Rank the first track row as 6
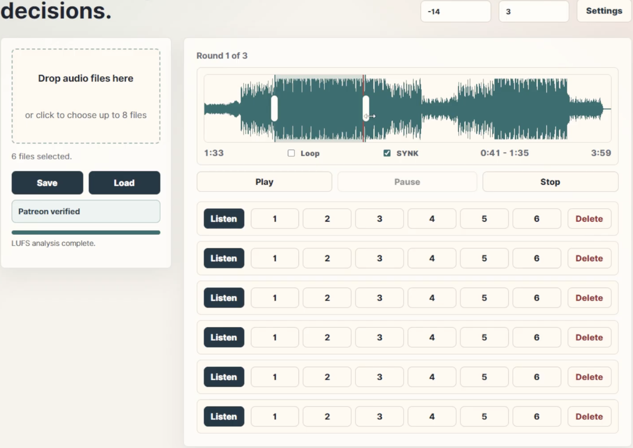The height and width of the screenshot is (448, 633). [537, 219]
